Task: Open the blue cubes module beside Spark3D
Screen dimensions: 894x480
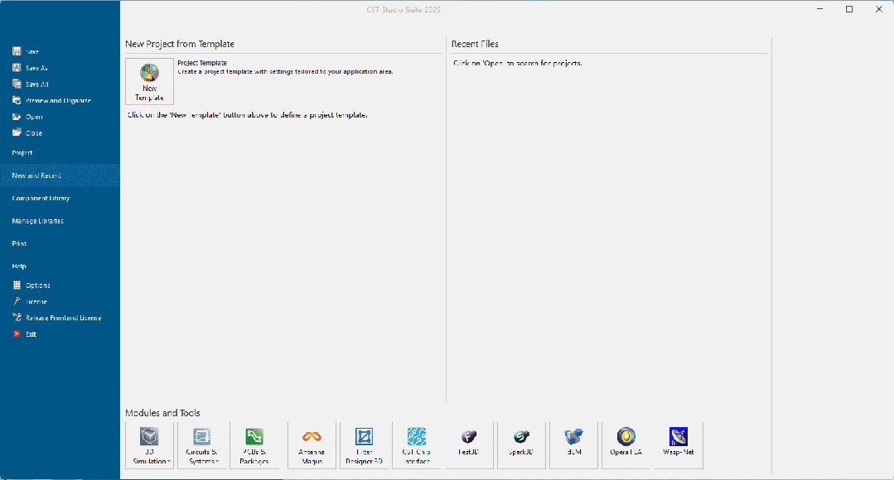Action: 573,446
